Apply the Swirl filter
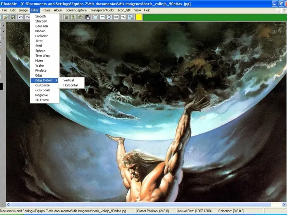The height and width of the screenshot is (215, 287). click(x=44, y=46)
